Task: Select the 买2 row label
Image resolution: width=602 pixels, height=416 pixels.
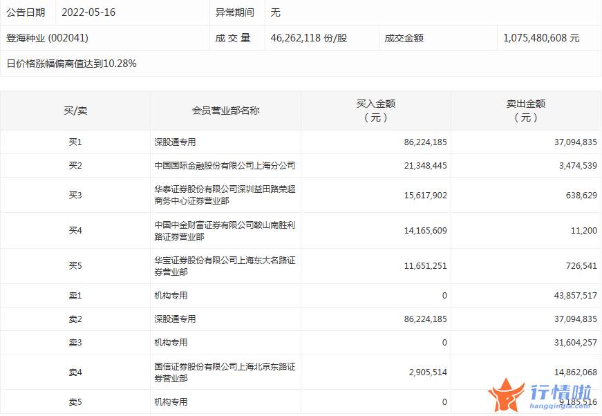Action: tap(75, 165)
